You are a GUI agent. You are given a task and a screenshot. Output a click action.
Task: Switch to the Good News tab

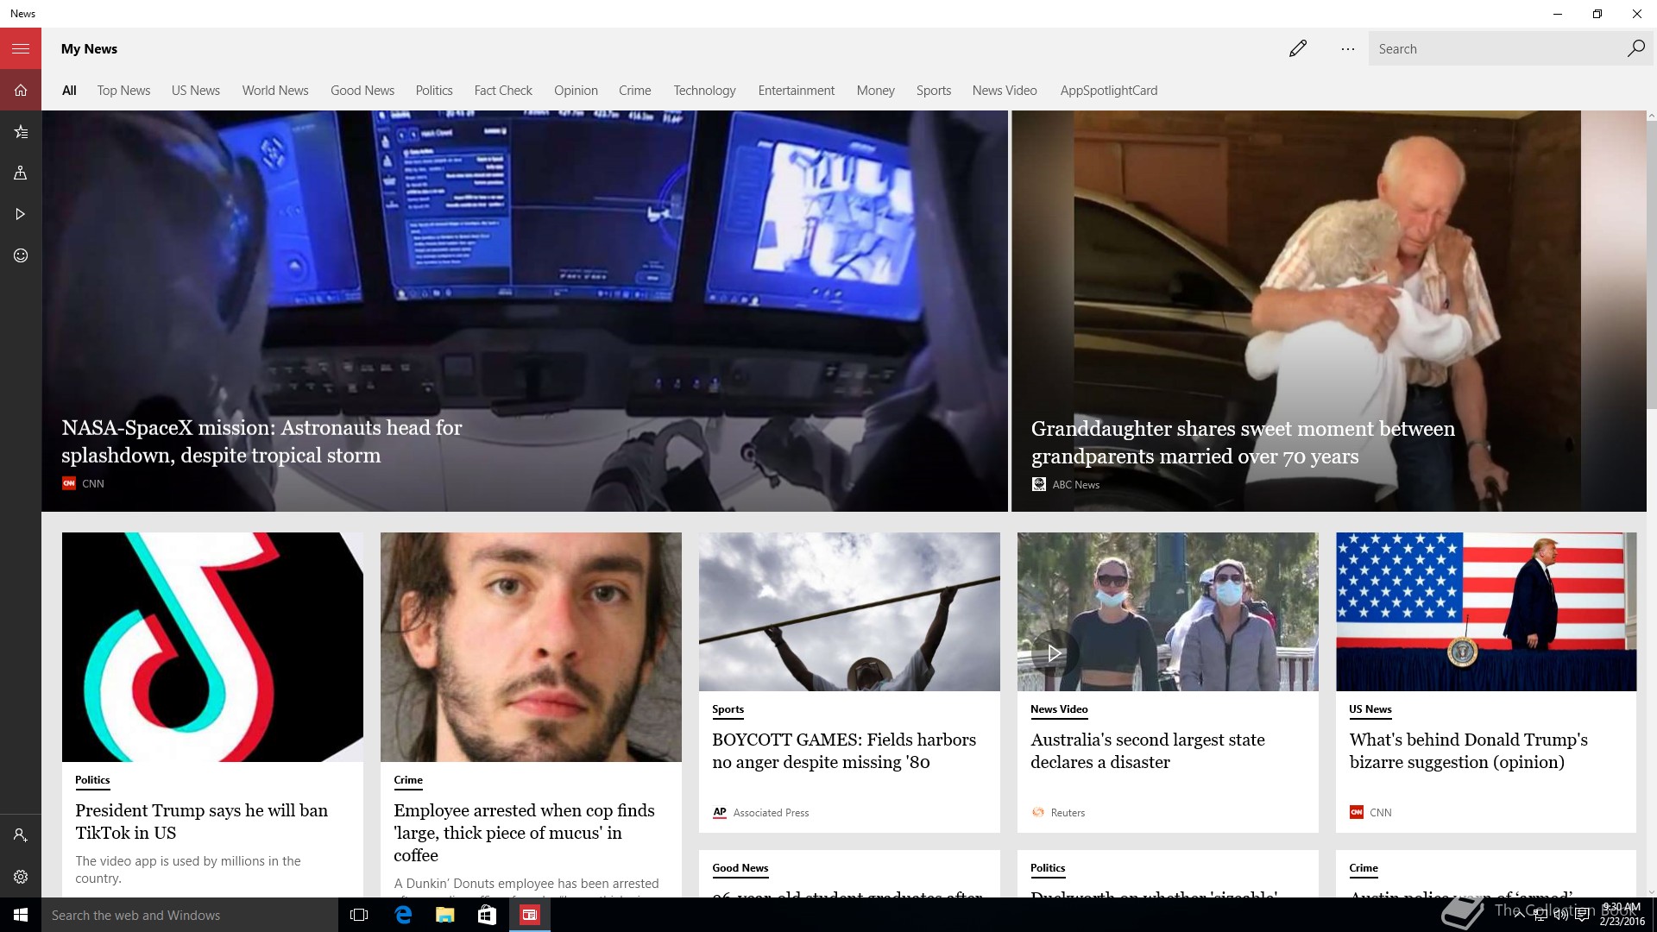point(362,91)
